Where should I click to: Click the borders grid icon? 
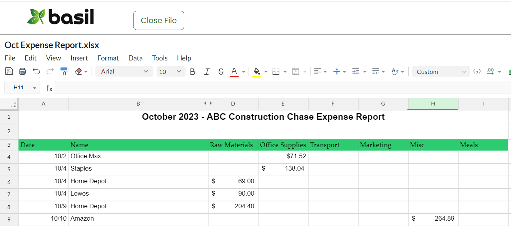276,72
